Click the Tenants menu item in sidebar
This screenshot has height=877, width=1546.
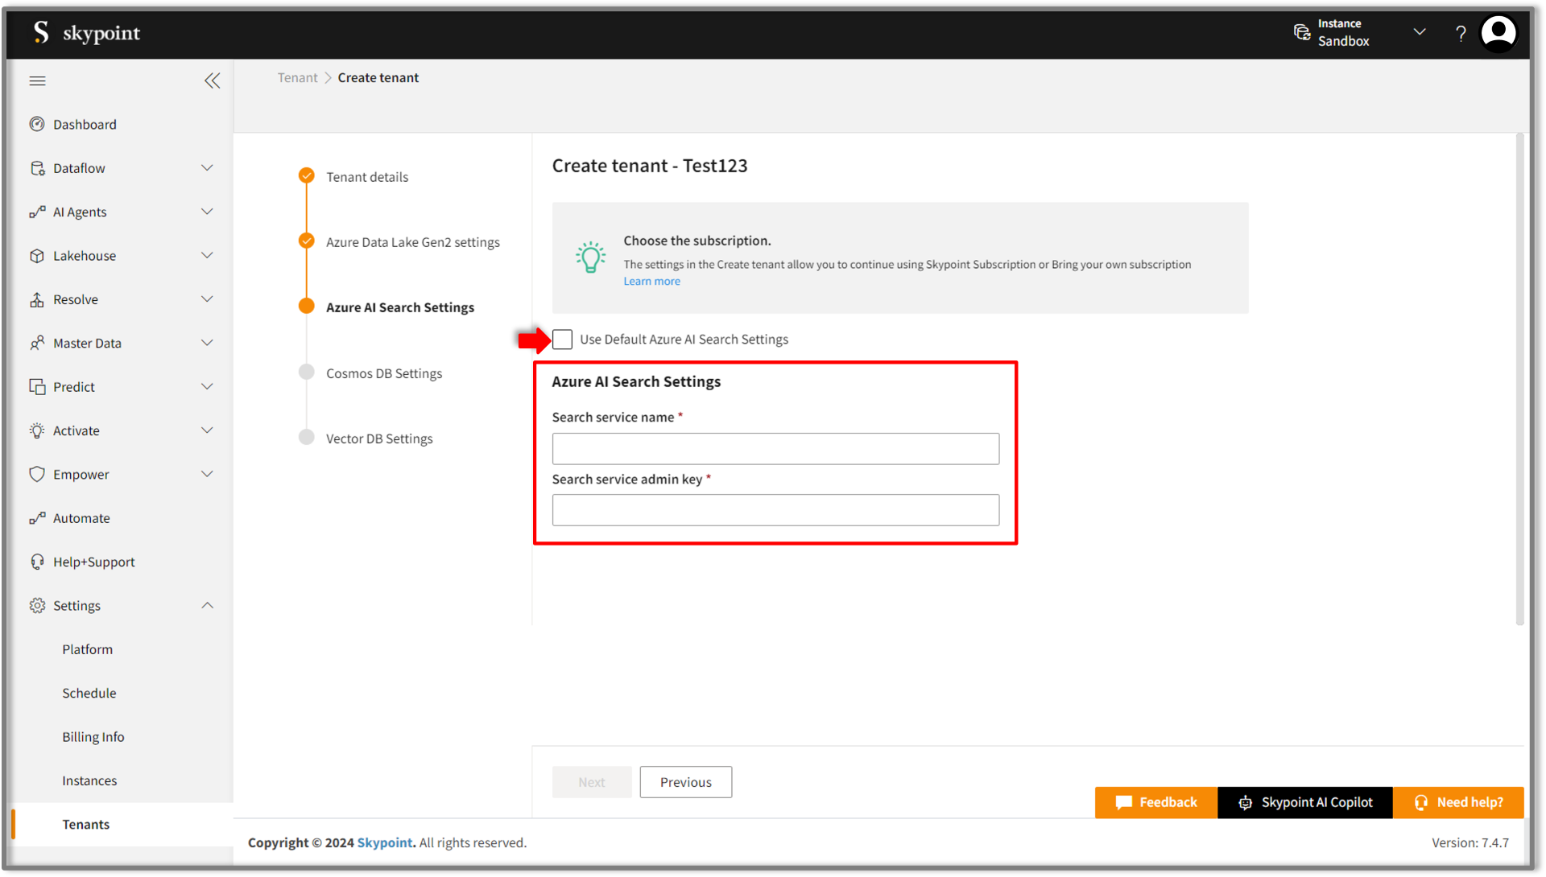click(x=85, y=823)
